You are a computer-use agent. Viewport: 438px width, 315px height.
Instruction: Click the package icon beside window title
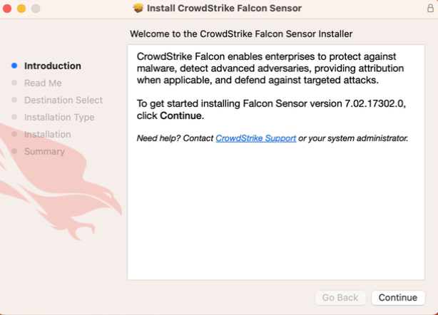138,8
